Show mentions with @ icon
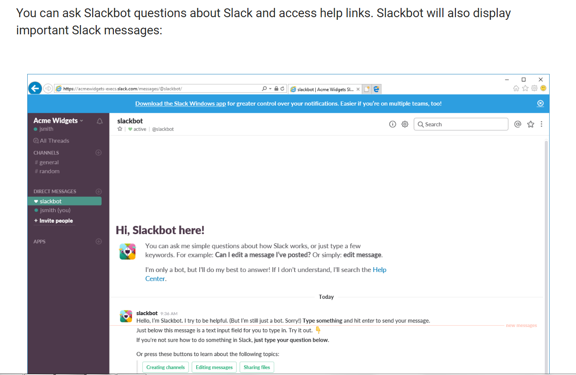The width and height of the screenshot is (576, 375). (x=518, y=124)
